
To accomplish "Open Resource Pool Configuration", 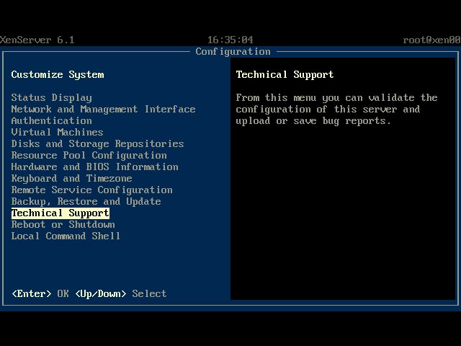I will [89, 155].
